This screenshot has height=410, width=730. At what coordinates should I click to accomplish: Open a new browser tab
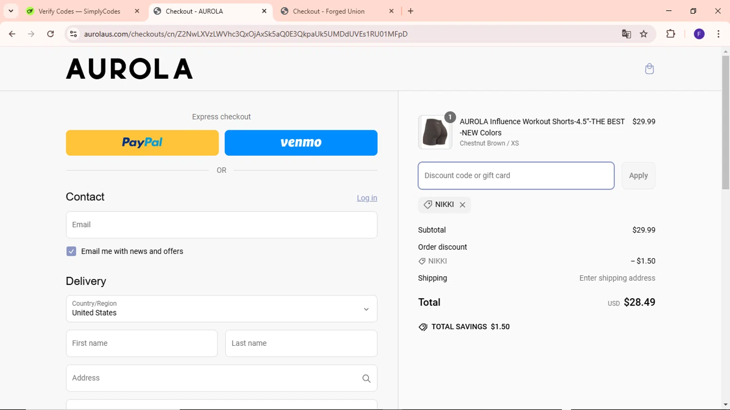411,11
